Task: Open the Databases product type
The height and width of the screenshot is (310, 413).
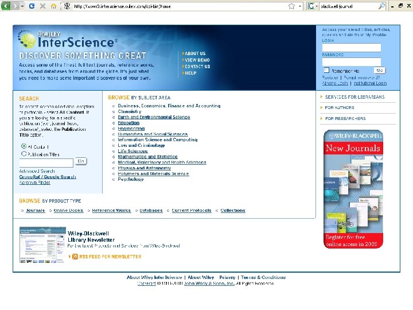Action: click(151, 210)
